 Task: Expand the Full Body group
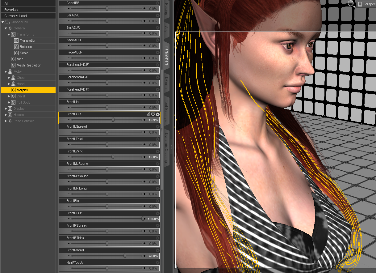click(x=9, y=102)
